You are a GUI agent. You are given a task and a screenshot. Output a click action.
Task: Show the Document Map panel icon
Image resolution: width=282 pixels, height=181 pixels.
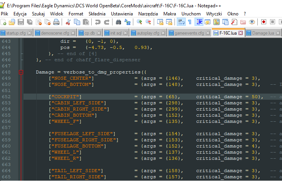217,22
